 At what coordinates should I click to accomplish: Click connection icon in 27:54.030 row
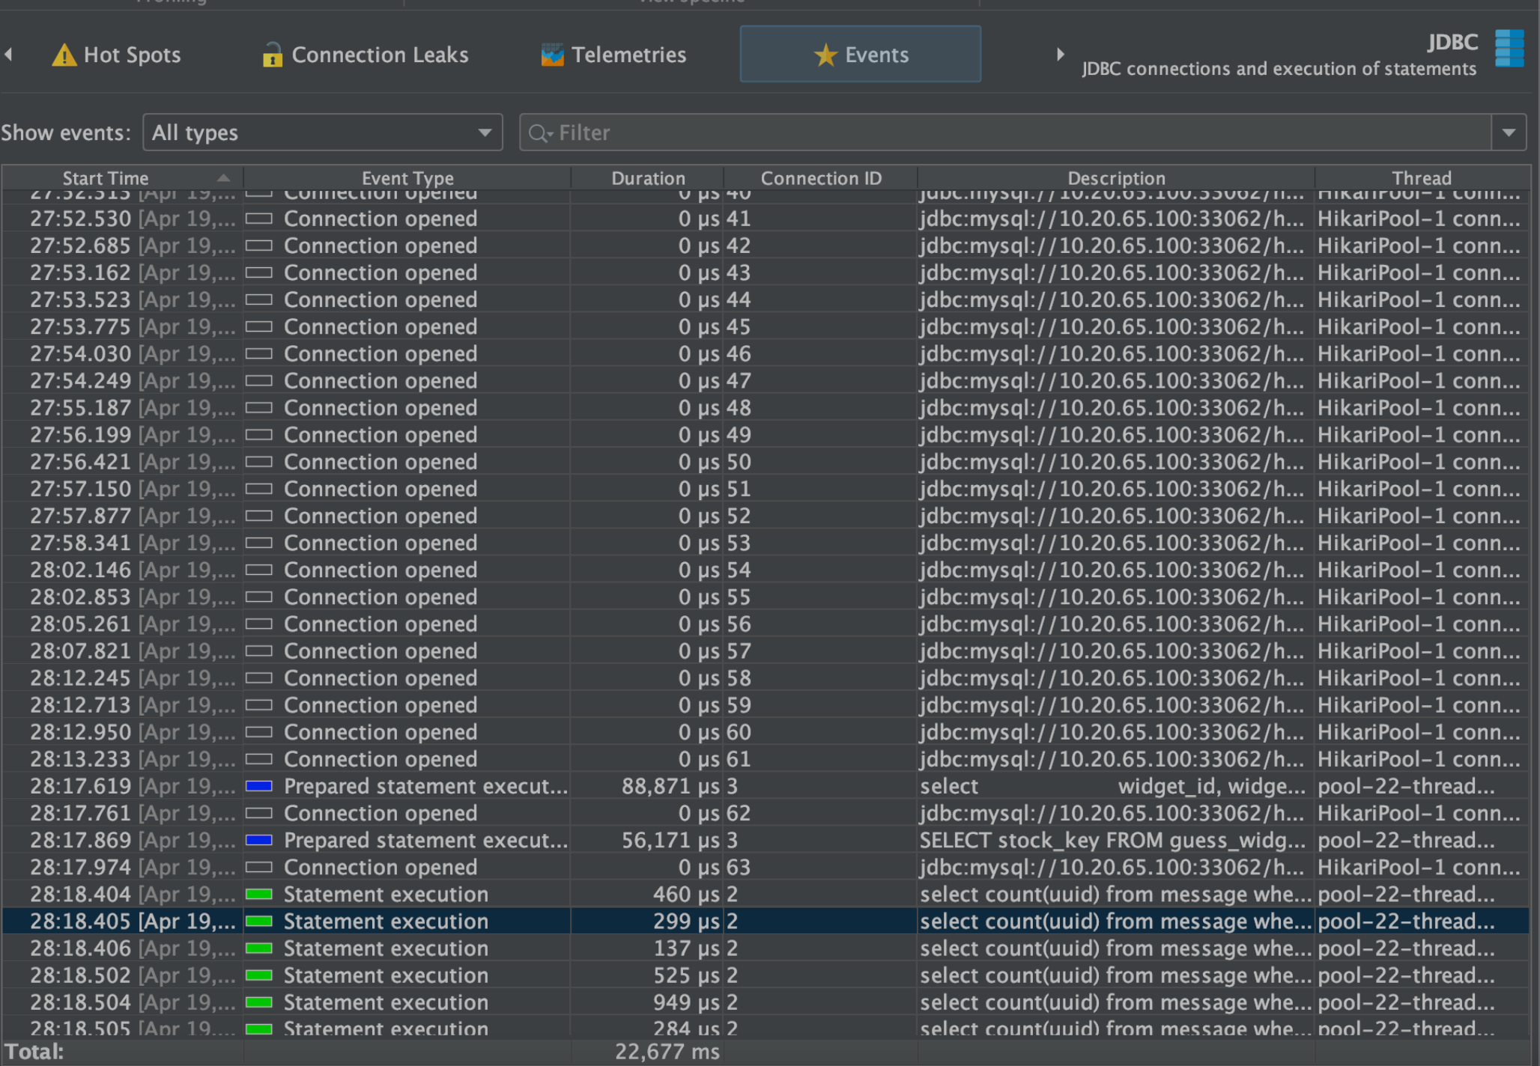click(x=259, y=353)
